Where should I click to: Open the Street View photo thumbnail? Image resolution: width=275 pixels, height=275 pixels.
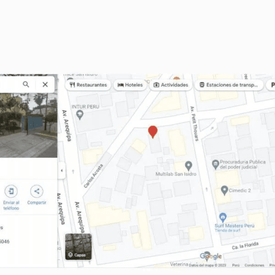point(28,125)
